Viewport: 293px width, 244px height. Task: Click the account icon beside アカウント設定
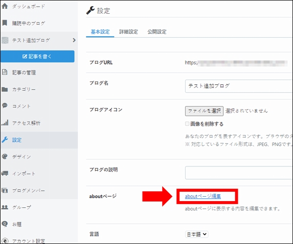click(x=5, y=241)
